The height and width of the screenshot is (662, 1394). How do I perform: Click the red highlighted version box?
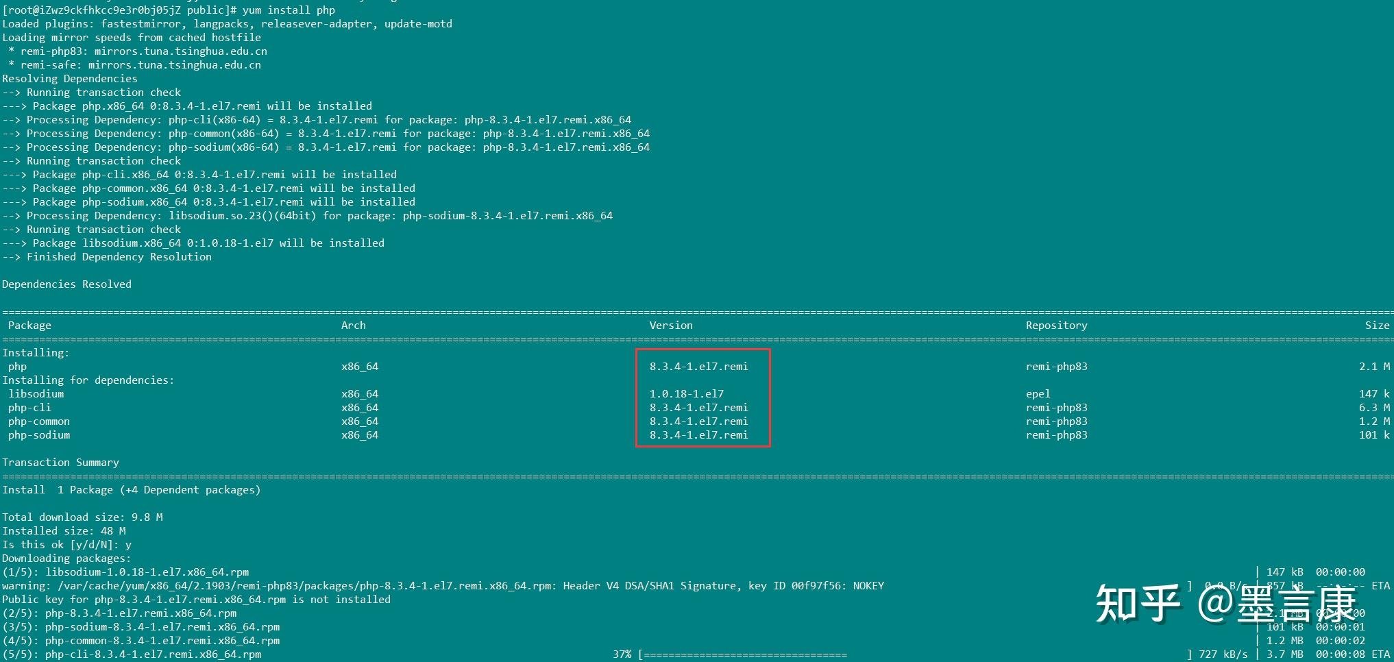click(702, 397)
